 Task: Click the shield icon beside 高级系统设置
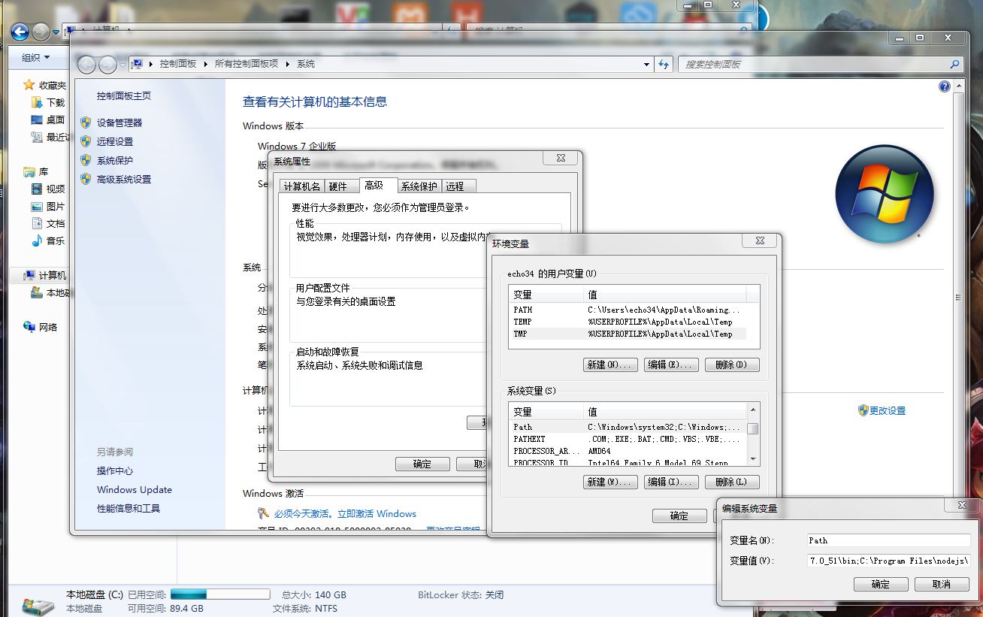[86, 179]
